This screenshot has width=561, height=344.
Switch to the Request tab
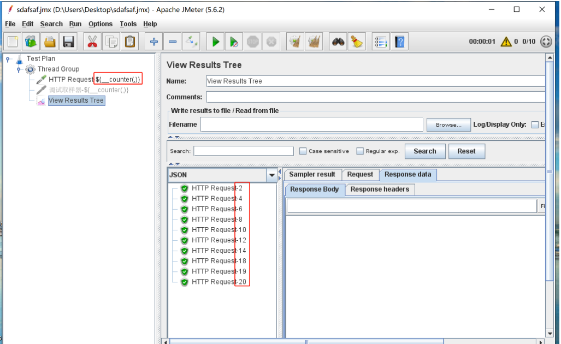(x=360, y=175)
